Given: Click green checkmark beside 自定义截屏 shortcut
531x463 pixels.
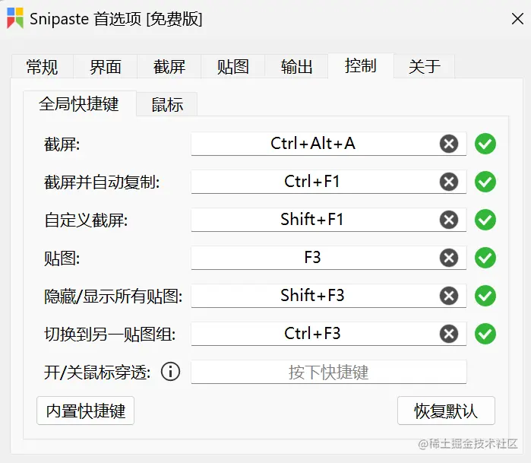Looking at the screenshot, I should 485,220.
